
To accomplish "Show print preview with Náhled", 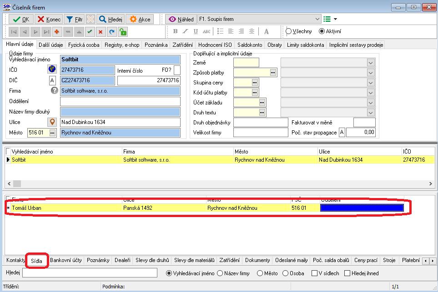I will click(x=181, y=19).
